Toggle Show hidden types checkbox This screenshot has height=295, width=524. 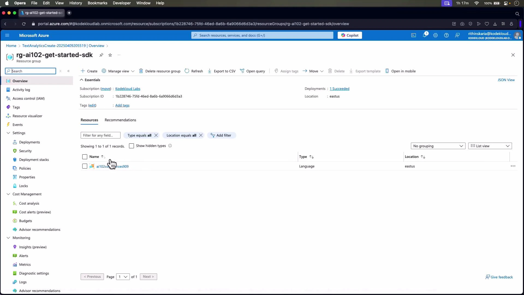pos(132,146)
